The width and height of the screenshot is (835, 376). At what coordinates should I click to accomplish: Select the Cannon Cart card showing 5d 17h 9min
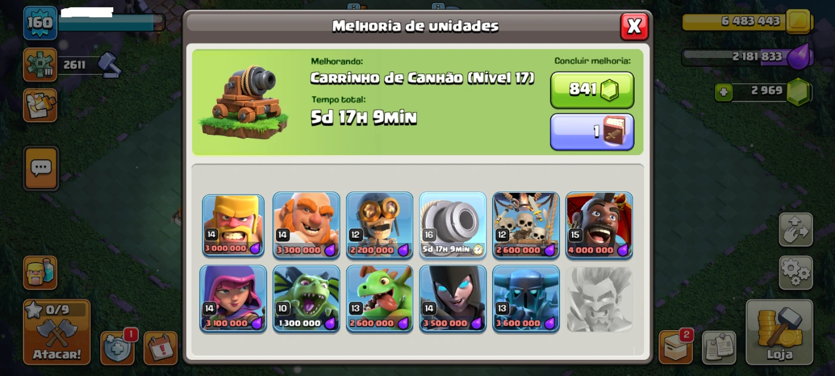point(453,225)
